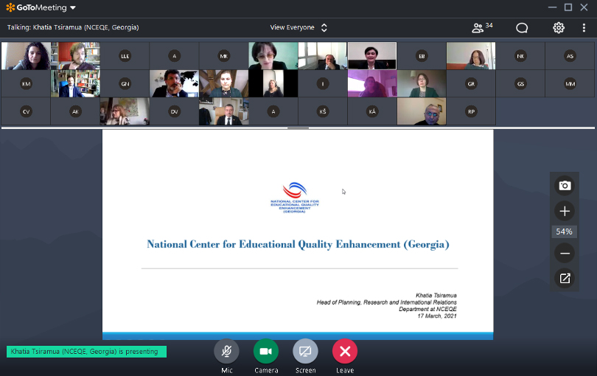Take a screenshot with the camera icon

point(565,186)
